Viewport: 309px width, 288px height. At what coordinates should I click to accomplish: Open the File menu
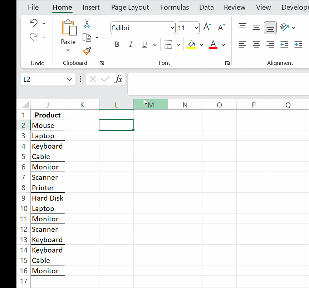tap(33, 7)
